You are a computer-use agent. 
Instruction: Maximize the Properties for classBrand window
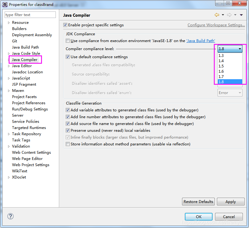click(x=228, y=3)
